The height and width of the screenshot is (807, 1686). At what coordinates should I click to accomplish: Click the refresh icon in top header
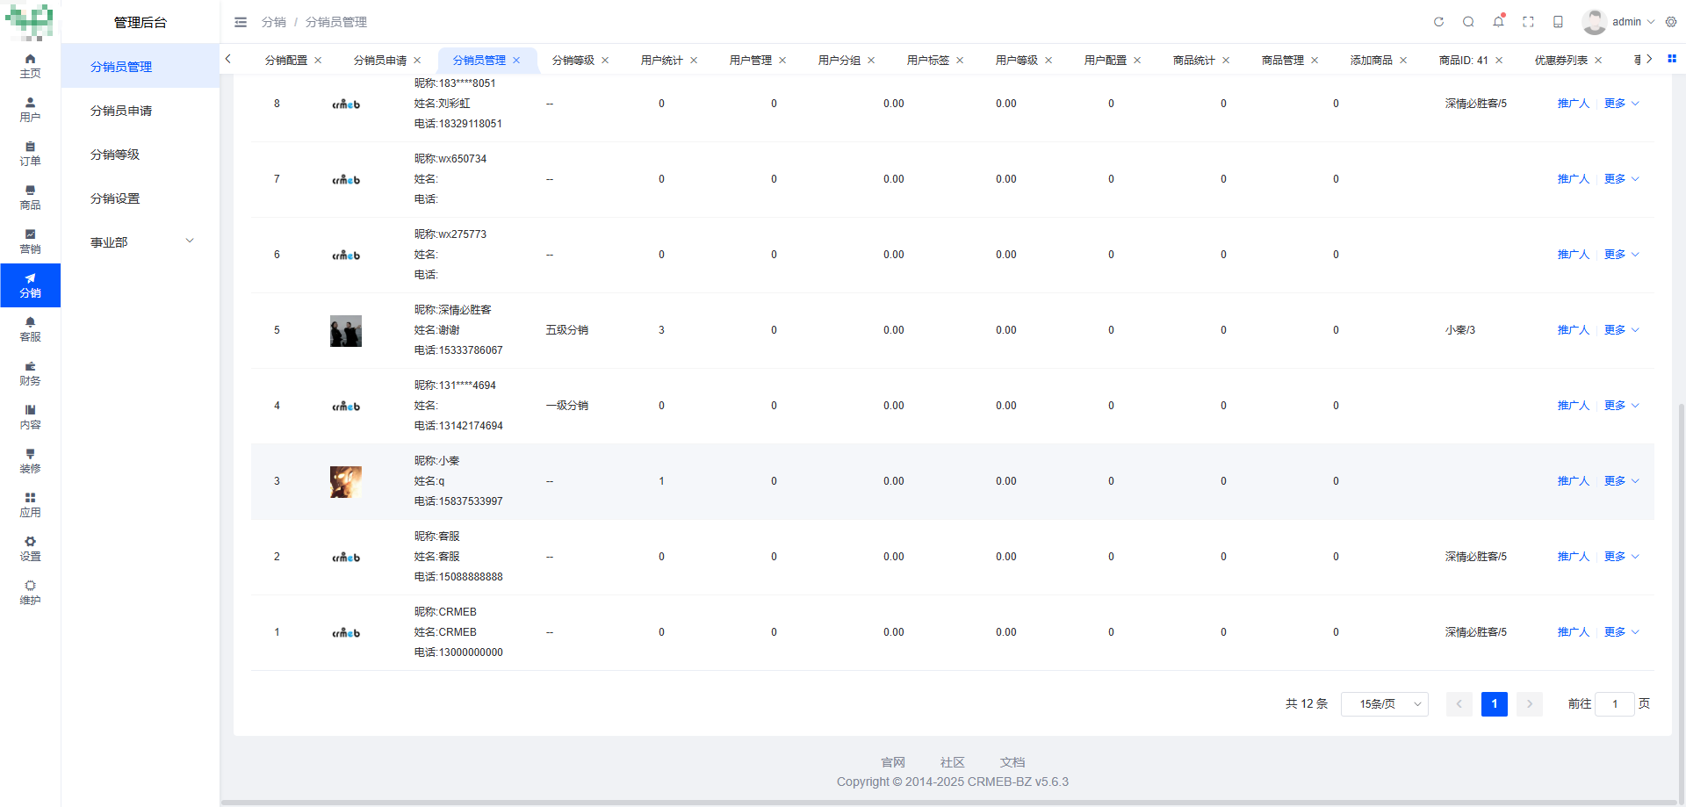pyautogui.click(x=1438, y=22)
